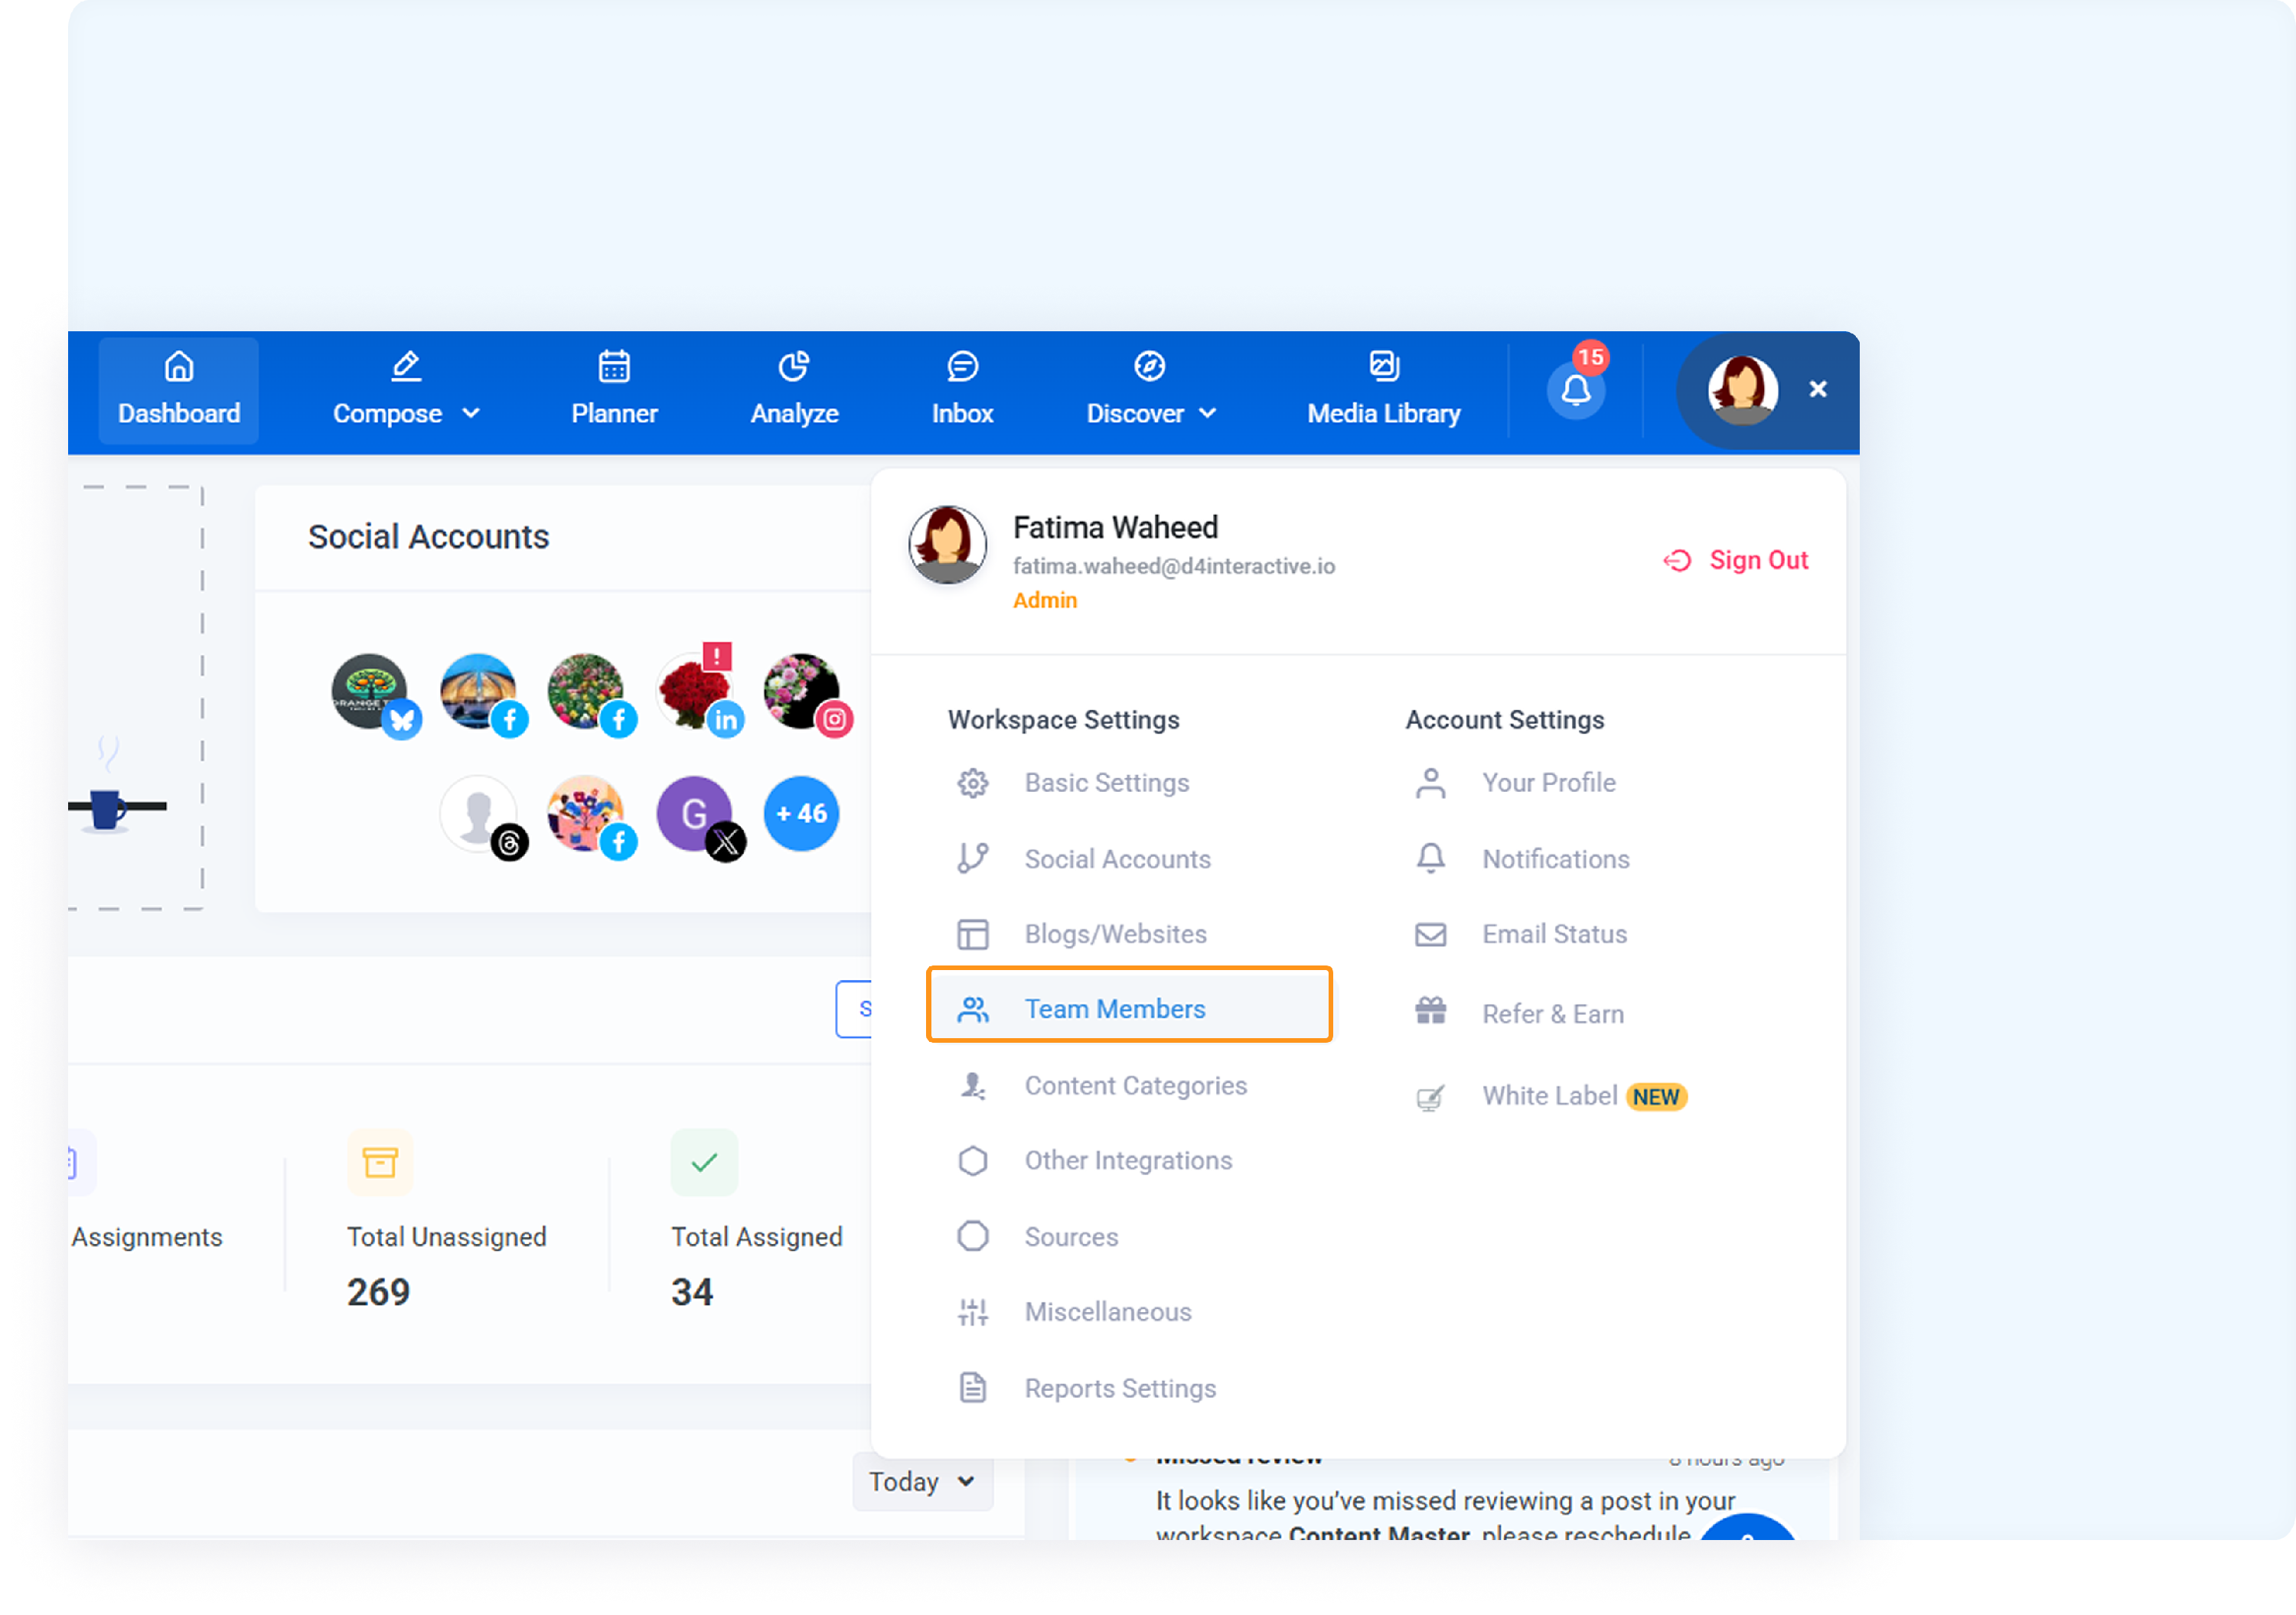Open the Media Library image icon

pos(1384,366)
